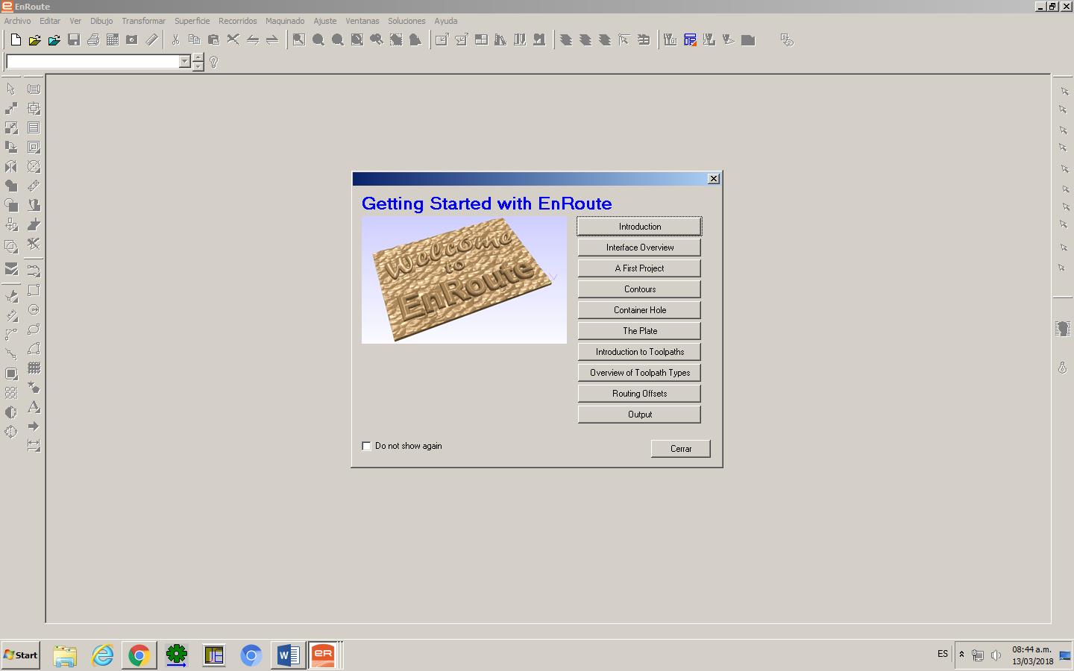
Task: Open Microsoft Word from the taskbar
Action: click(288, 655)
